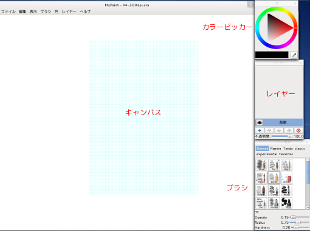This screenshot has height=231, width=310.
Task: Select the highlighted pencil brush
Action: point(274,178)
